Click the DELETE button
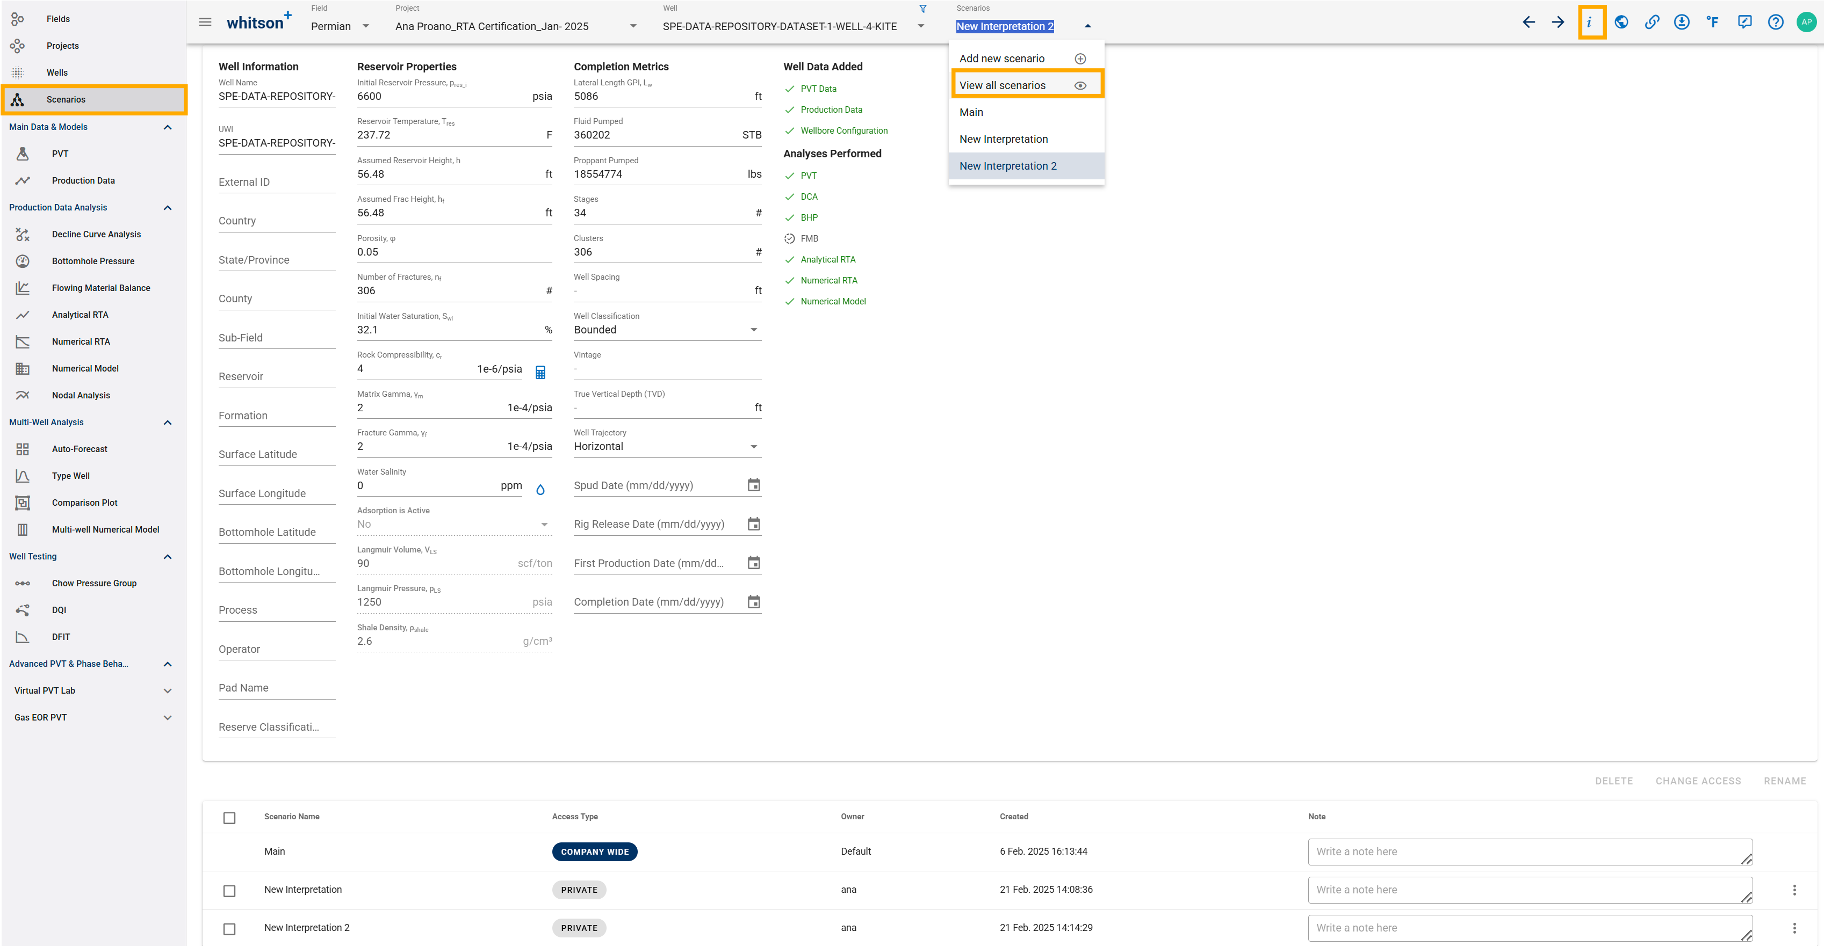 tap(1614, 781)
